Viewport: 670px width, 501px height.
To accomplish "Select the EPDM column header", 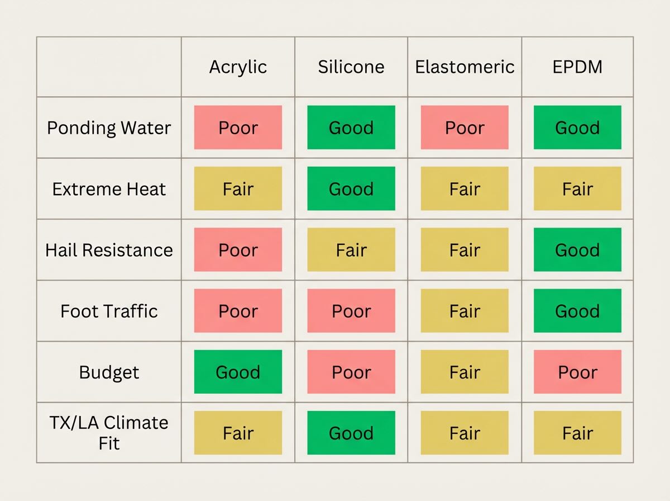I will tap(577, 67).
